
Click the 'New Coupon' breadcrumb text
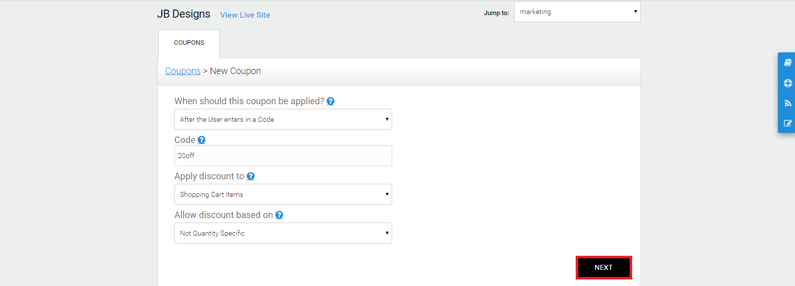(235, 71)
